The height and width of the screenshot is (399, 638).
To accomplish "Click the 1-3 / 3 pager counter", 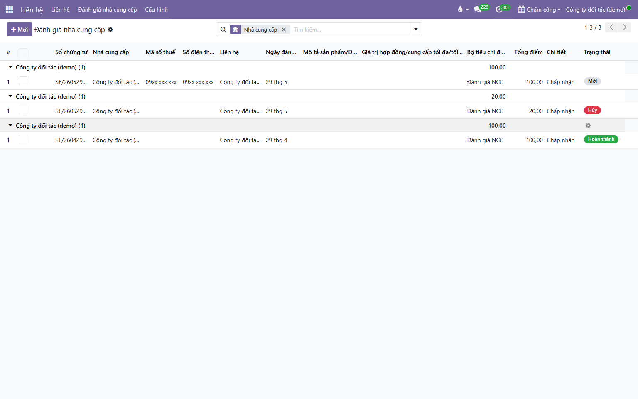I will pyautogui.click(x=593, y=27).
